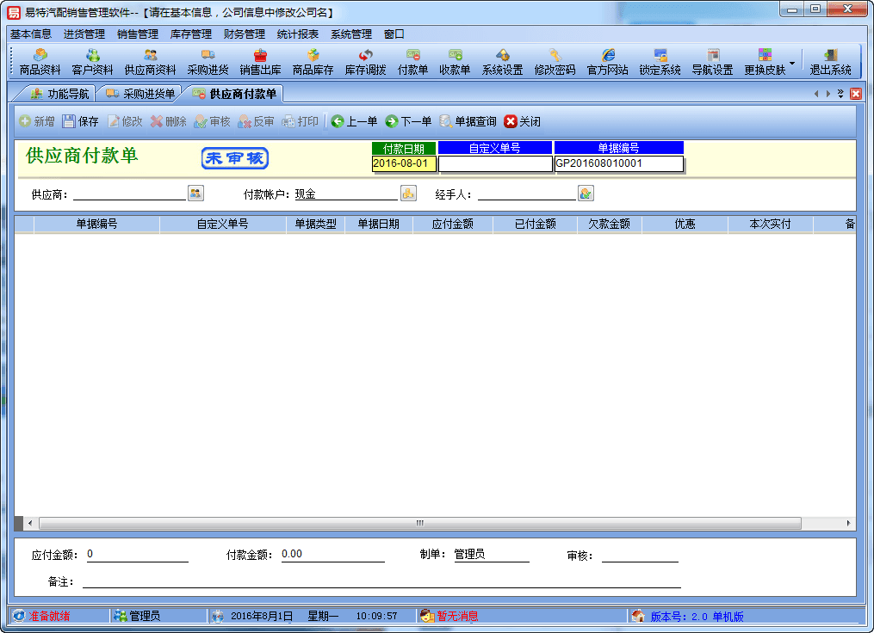Click the 单据查询 button
Viewport: 874px width, 633px height.
click(468, 122)
